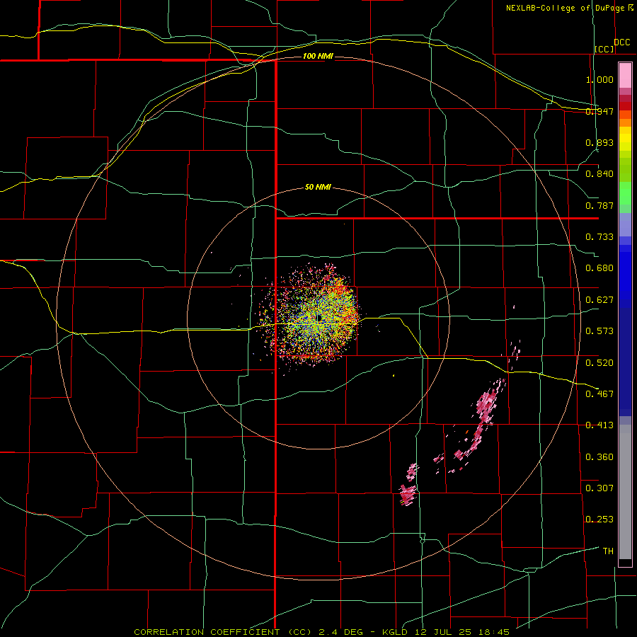Click the CORRELATION COEFFICIENT (CC) caption

click(223, 632)
